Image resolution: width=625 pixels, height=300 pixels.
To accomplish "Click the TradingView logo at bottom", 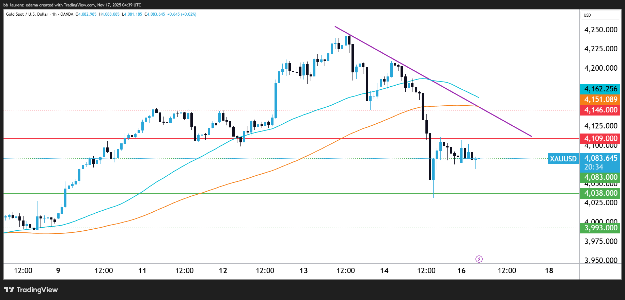I will pyautogui.click(x=31, y=290).
